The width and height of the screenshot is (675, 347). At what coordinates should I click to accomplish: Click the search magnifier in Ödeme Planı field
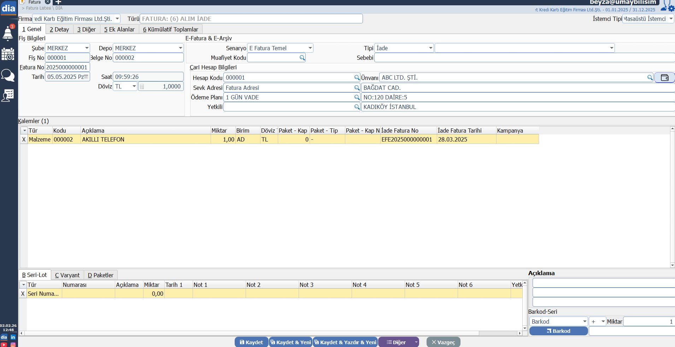(x=357, y=97)
